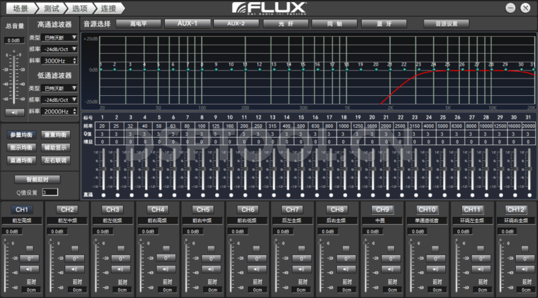This screenshot has width=538, height=298.
Task: Toggle 左右联调 left-right link
Action: pyautogui.click(x=55, y=160)
